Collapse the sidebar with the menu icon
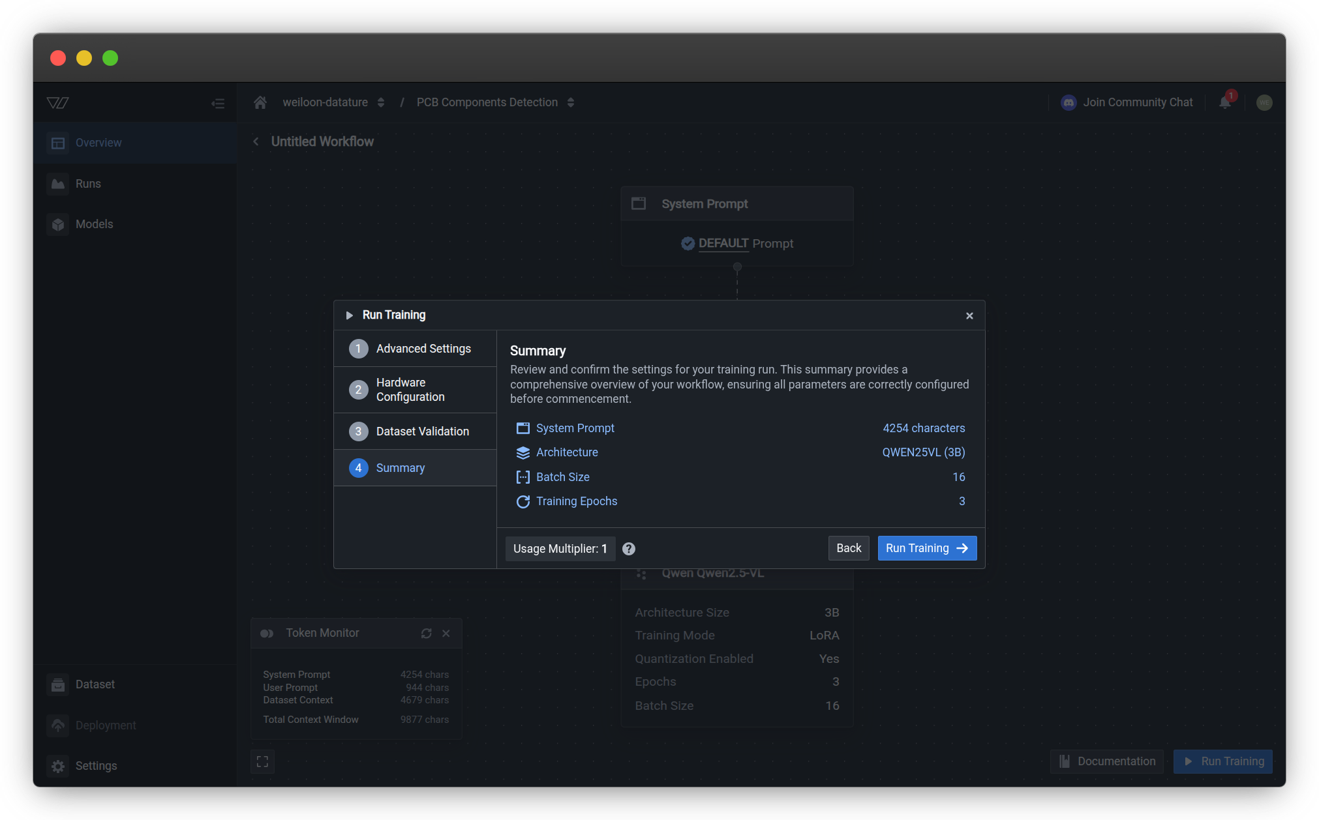The height and width of the screenshot is (820, 1319). coord(218,104)
